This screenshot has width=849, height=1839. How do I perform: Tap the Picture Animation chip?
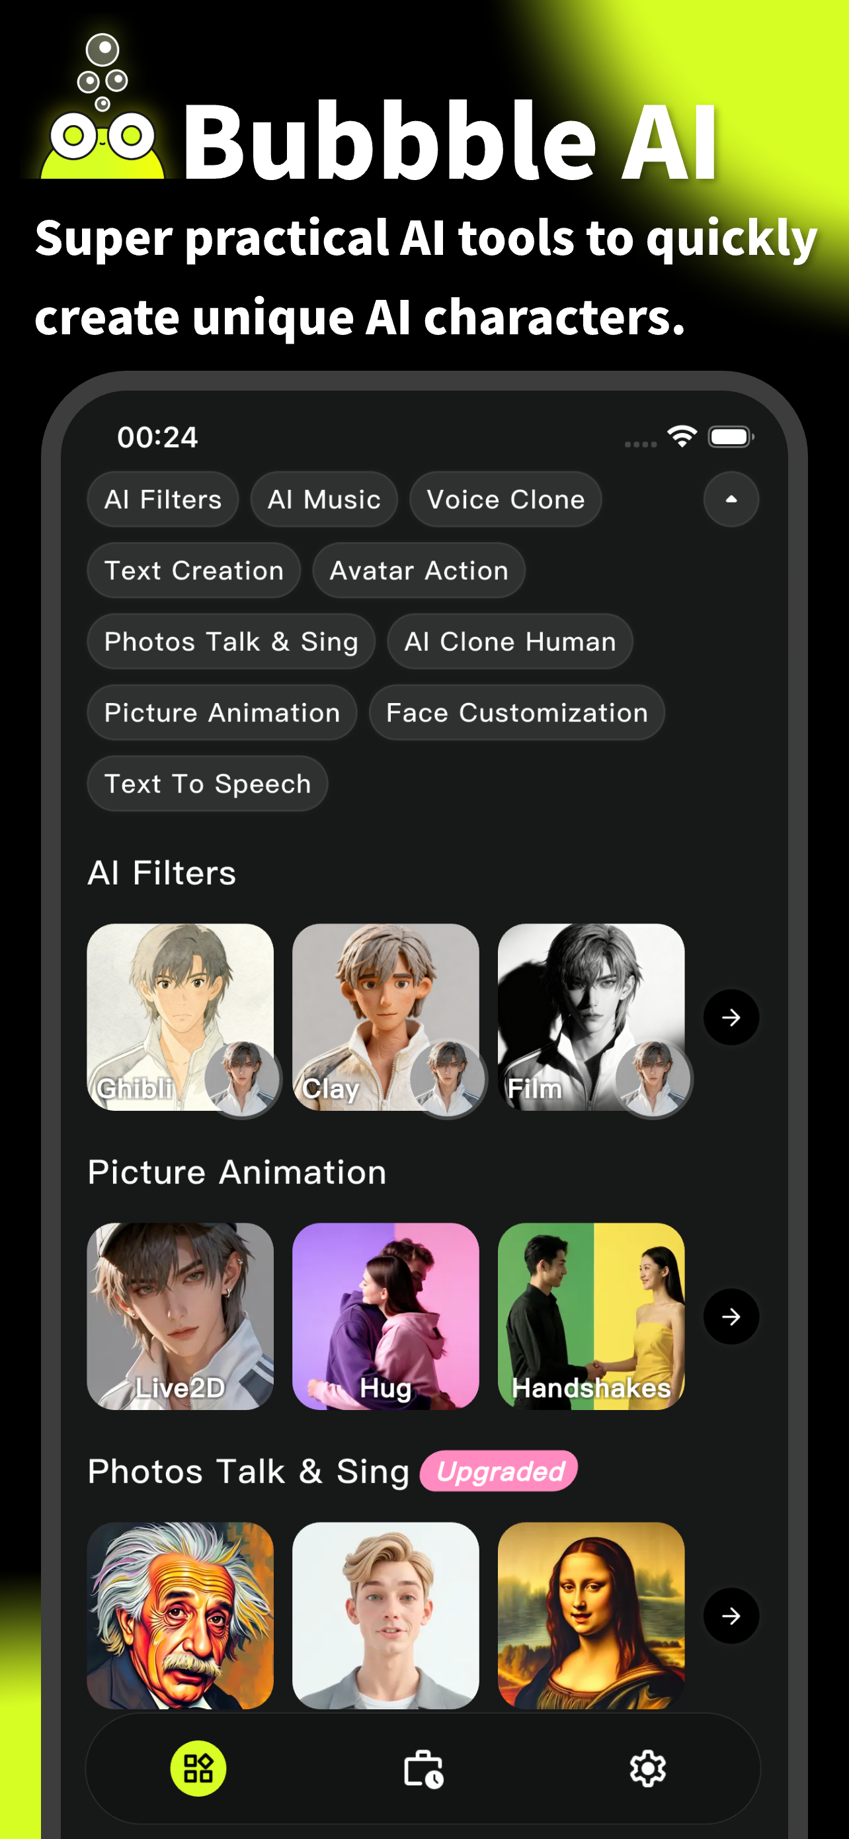[222, 712]
